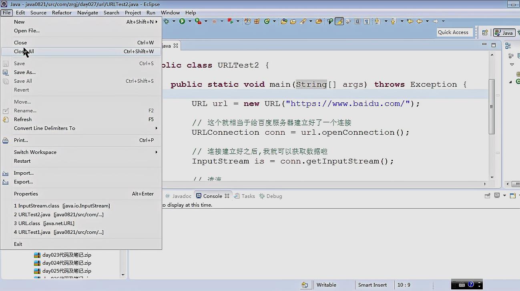Open the File menu
The height and width of the screenshot is (291, 520).
click(6, 12)
